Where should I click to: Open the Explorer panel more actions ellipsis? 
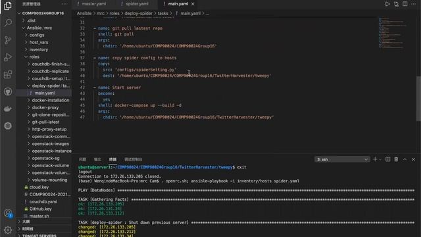click(x=64, y=4)
